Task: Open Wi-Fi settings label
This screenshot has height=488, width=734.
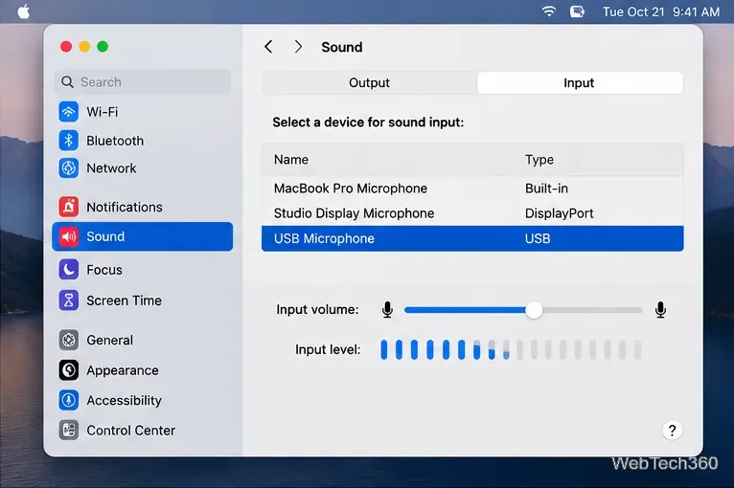Action: (102, 112)
